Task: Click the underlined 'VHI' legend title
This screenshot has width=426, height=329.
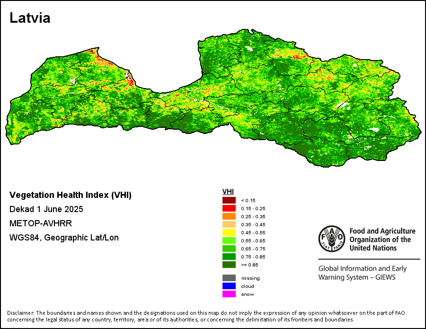Action: [228, 192]
